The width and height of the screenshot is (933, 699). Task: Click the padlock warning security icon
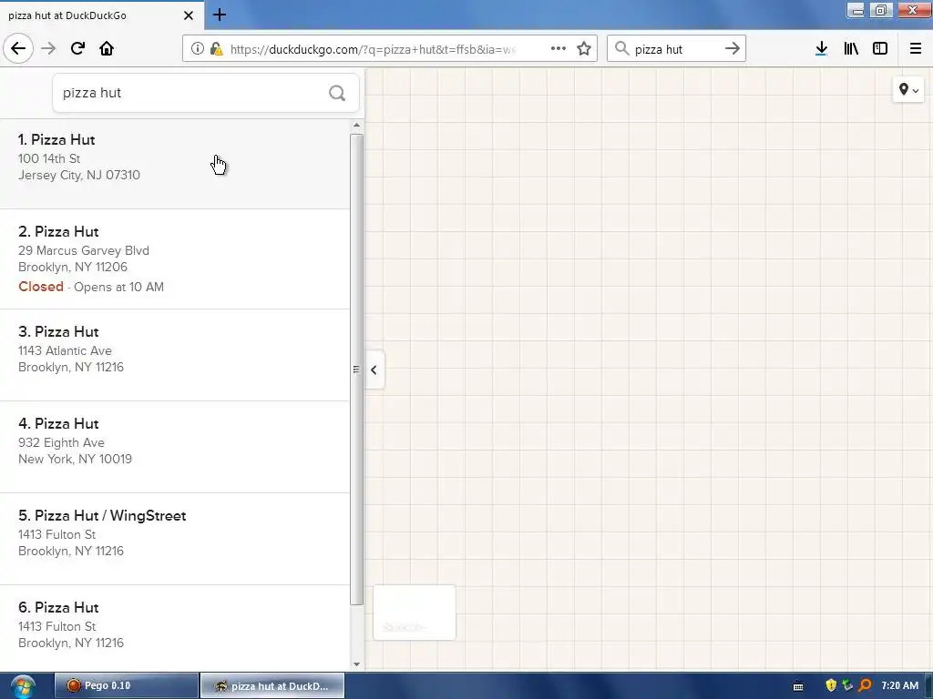point(216,49)
